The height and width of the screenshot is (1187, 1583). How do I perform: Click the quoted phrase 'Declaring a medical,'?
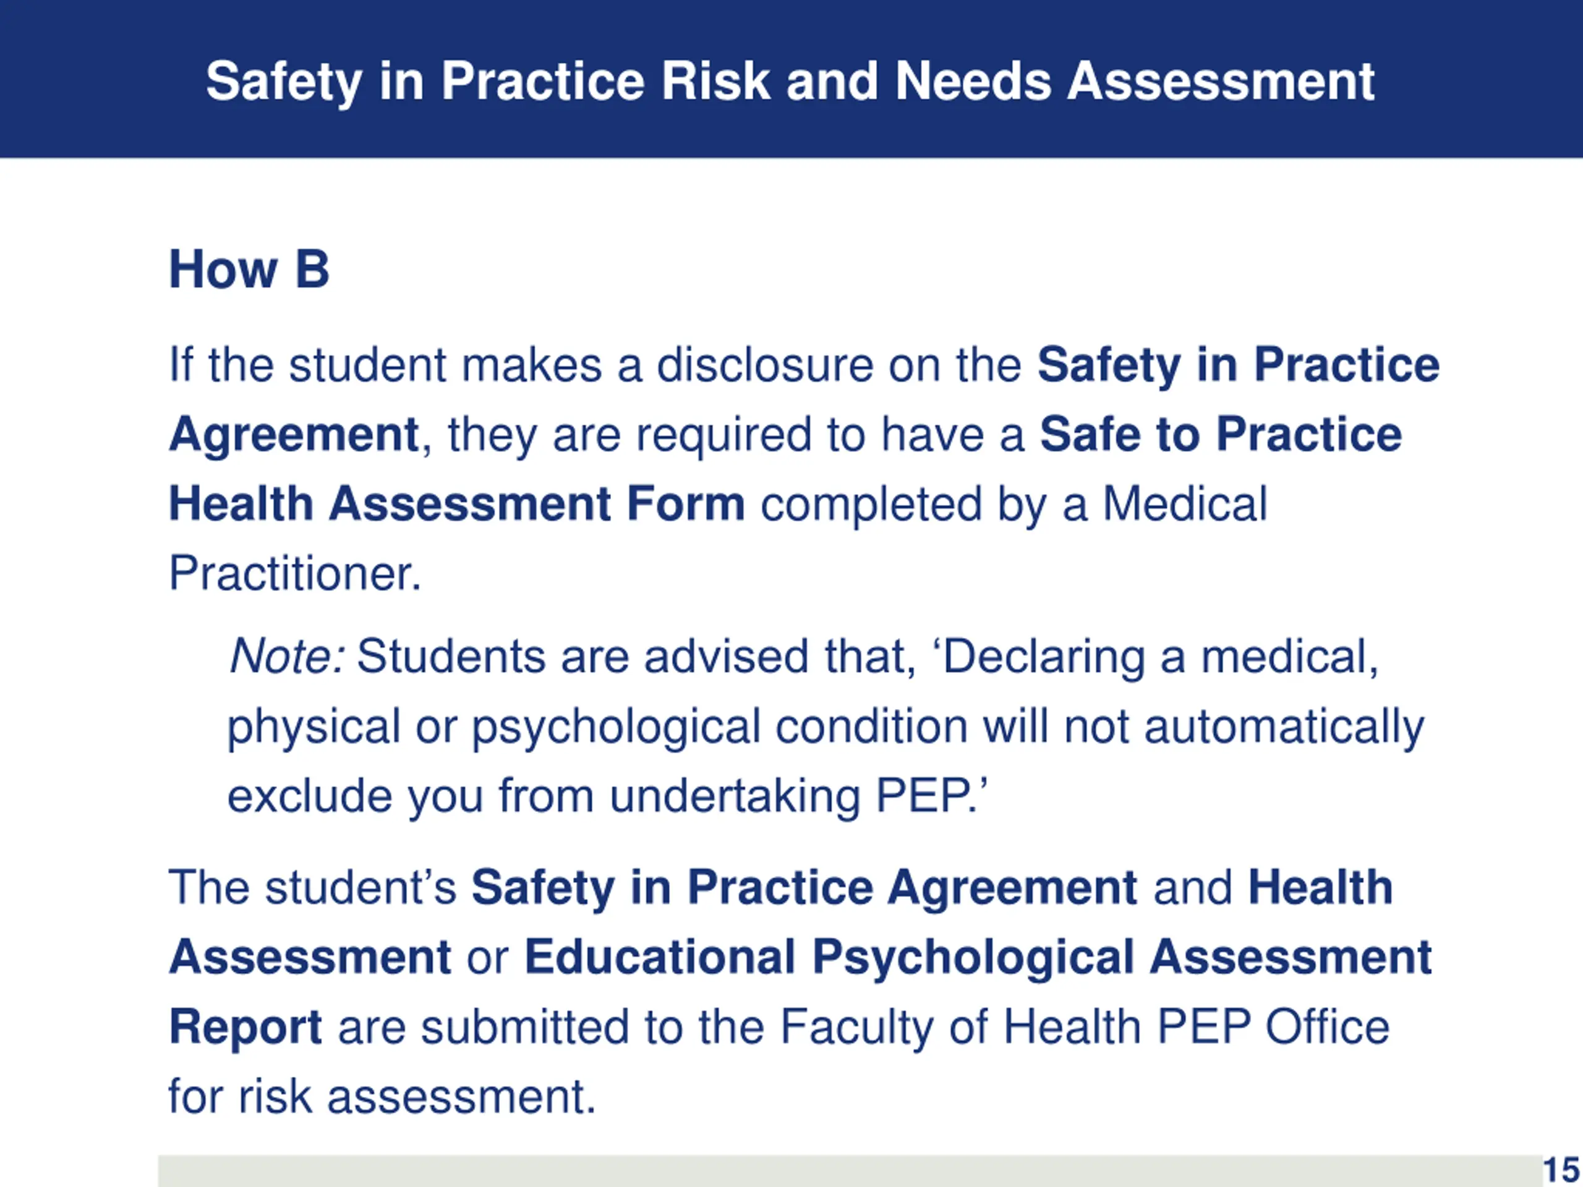[x=1159, y=656]
